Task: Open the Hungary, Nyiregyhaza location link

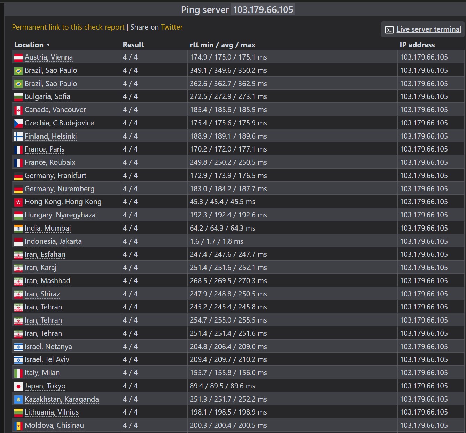Action: pos(60,215)
